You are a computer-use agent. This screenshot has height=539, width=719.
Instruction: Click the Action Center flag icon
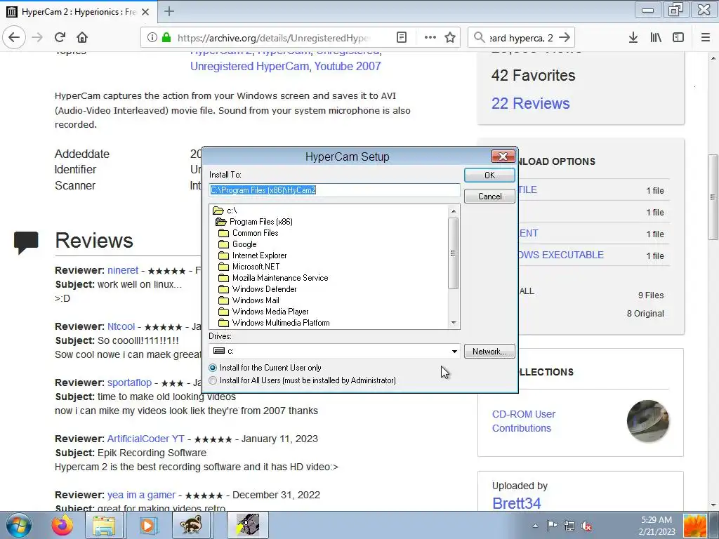pos(552,526)
